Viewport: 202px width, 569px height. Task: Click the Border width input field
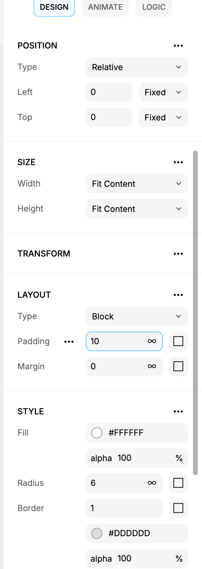124,508
